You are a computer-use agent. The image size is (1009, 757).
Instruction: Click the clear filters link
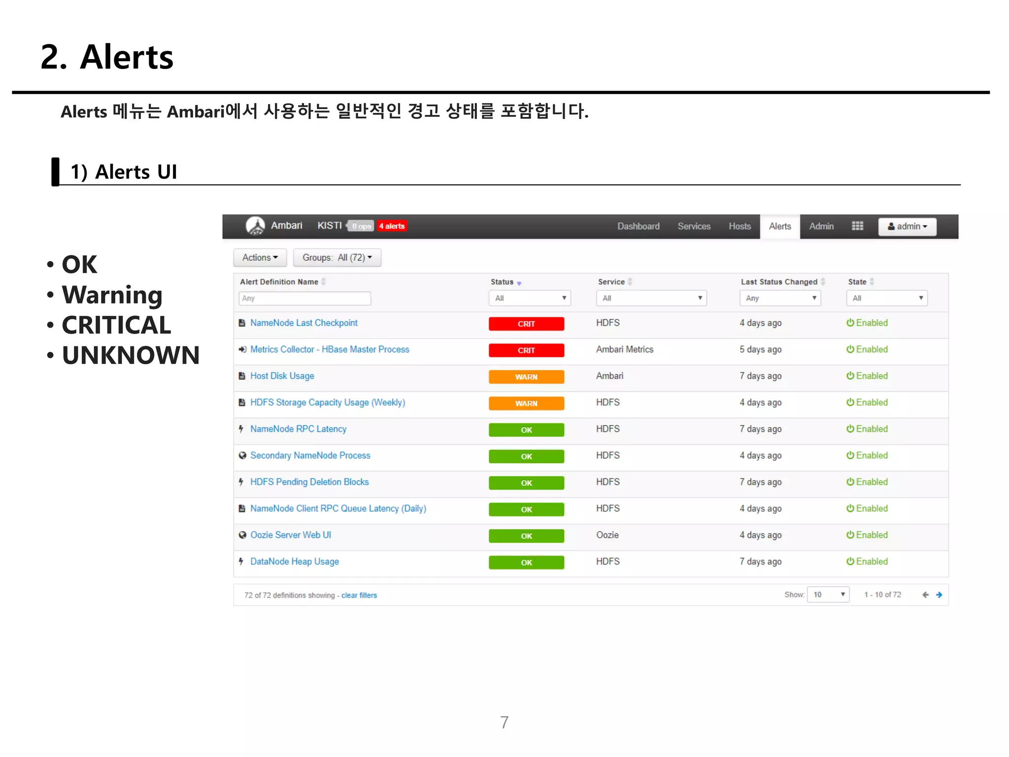click(359, 595)
